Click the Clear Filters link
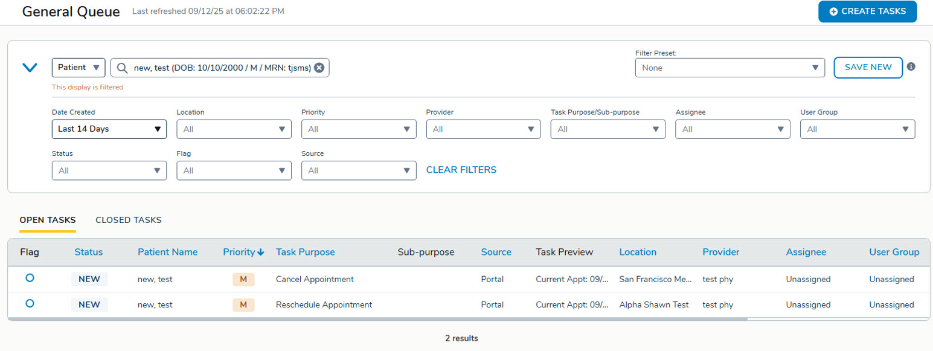 point(461,170)
